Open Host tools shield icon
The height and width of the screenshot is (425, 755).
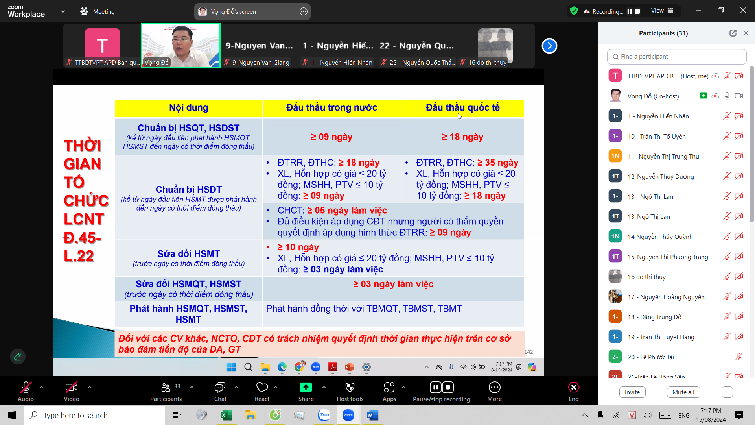(350, 388)
